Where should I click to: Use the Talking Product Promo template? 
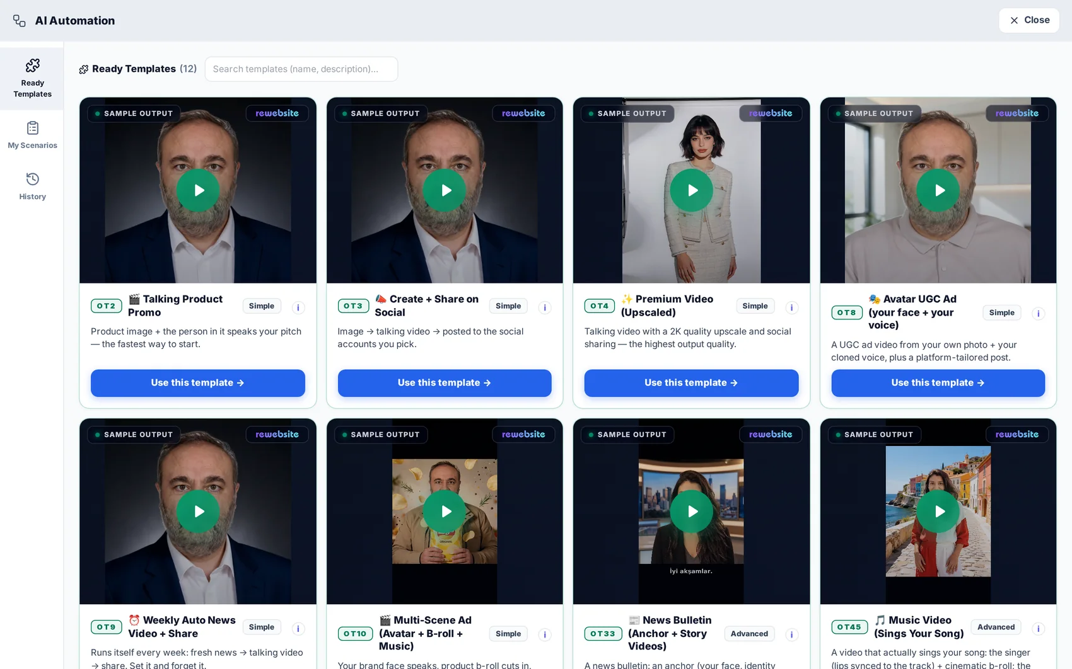point(198,383)
